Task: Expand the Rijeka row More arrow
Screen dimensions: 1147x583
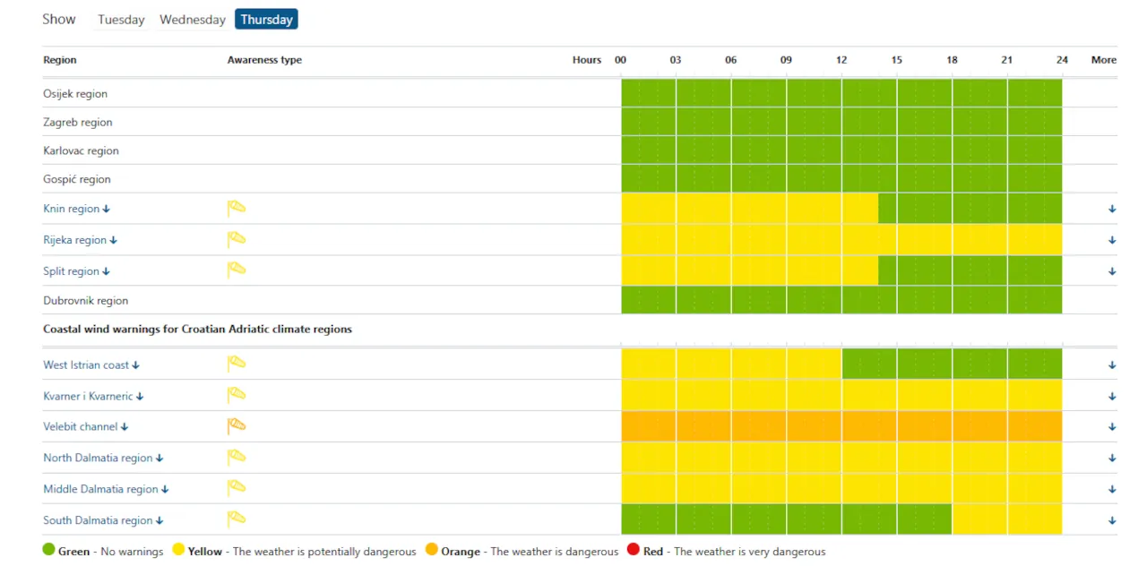Action: pyautogui.click(x=1112, y=240)
